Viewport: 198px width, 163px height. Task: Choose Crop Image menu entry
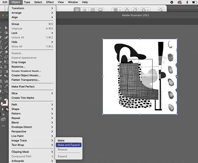click(32, 62)
